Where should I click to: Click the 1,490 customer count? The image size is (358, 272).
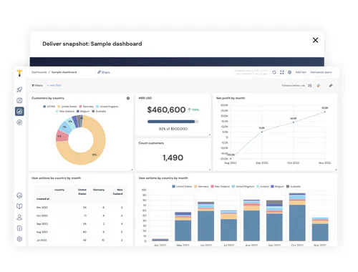pyautogui.click(x=173, y=157)
